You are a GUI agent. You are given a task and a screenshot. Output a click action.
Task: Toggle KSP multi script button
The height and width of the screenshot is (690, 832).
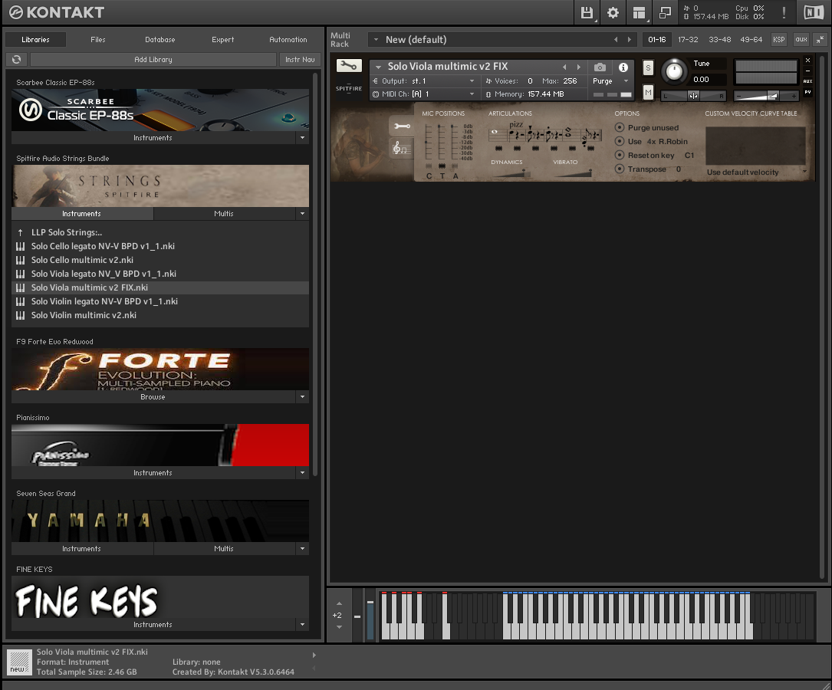(778, 39)
